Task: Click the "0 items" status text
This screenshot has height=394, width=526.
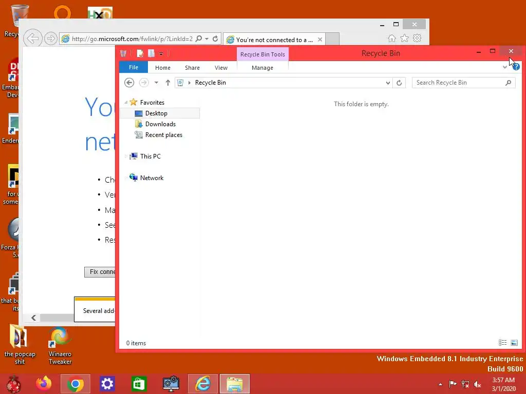Action: tap(136, 343)
